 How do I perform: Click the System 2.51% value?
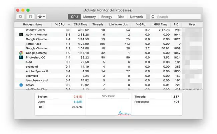point(78,97)
